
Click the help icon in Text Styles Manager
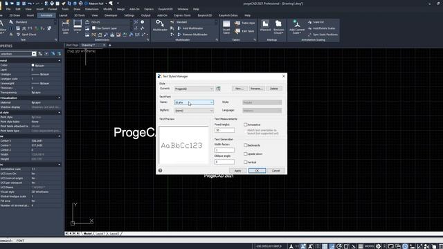tap(160, 171)
